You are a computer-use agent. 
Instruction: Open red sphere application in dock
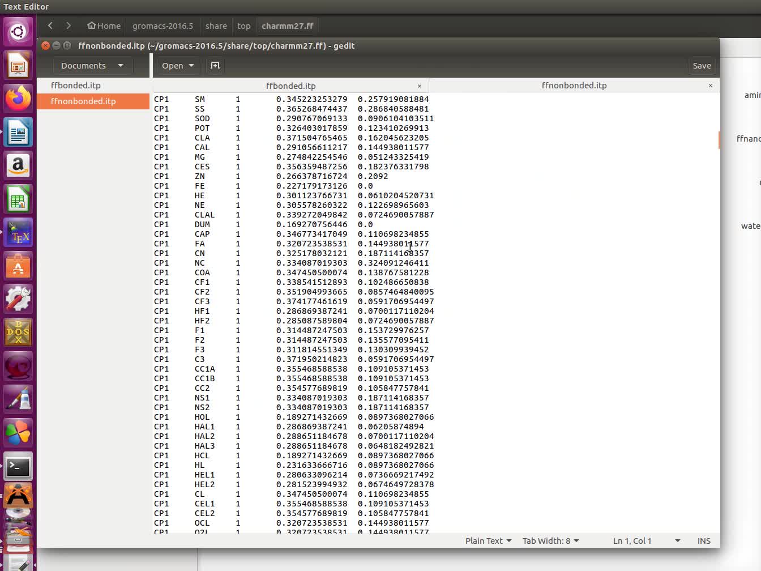[18, 367]
